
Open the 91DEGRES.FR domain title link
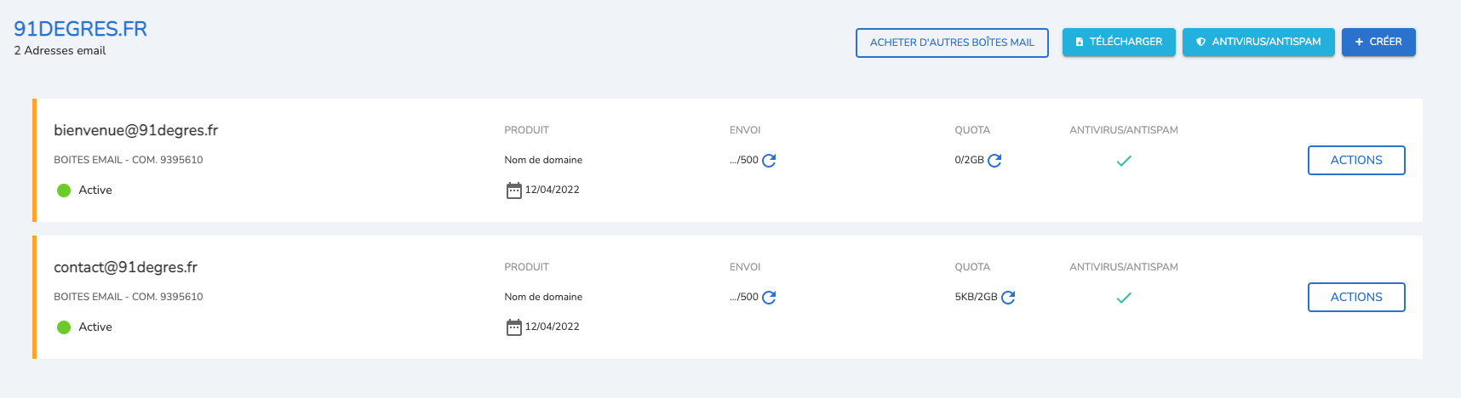(x=80, y=29)
